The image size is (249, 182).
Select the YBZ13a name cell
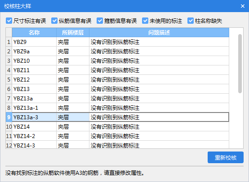click(x=34, y=98)
